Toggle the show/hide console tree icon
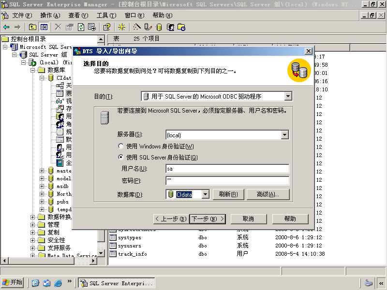Screen dimensions: 387x290 44,27
